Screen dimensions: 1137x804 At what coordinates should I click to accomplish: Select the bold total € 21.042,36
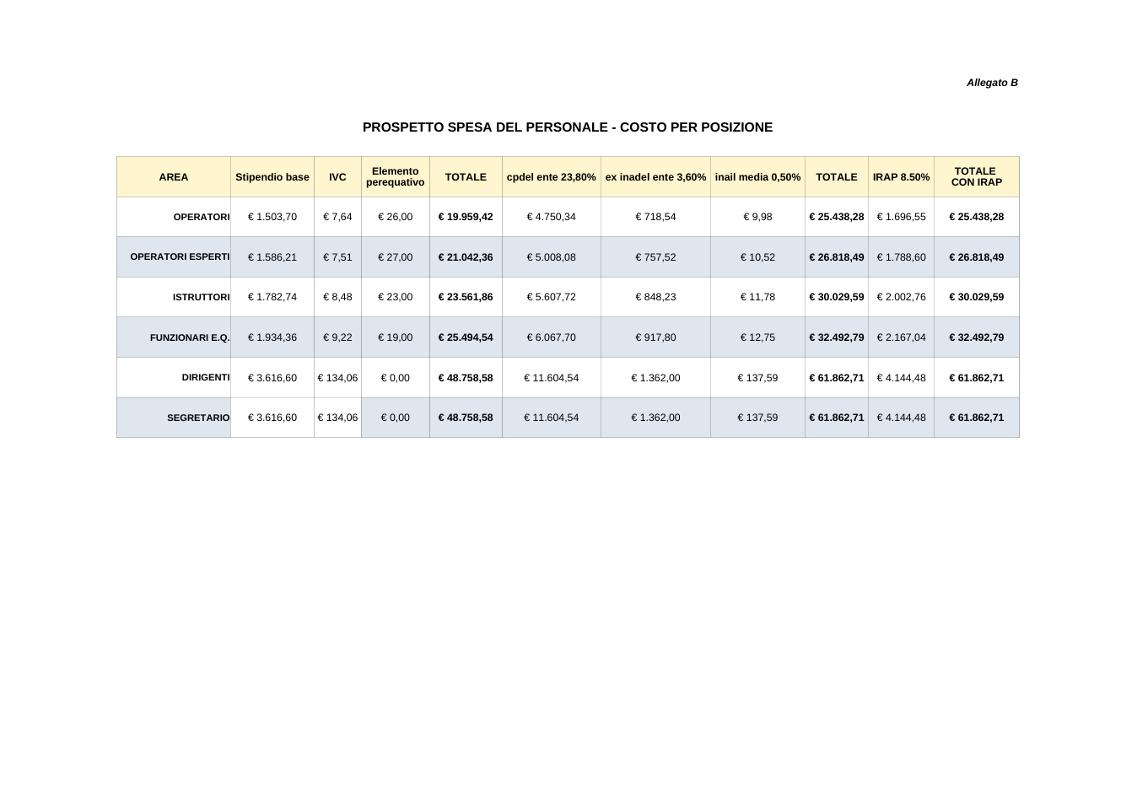click(466, 257)
